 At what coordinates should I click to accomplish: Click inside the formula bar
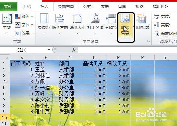pyautogui.click(x=127, y=50)
